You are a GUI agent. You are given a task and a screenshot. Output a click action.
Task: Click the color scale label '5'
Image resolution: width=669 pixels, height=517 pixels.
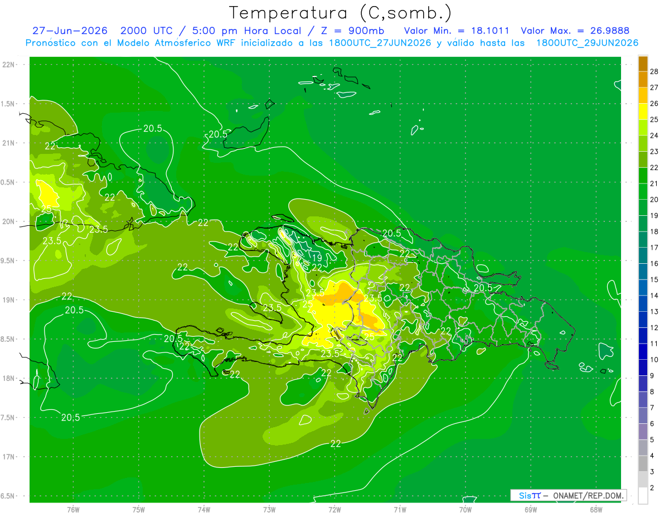652,439
